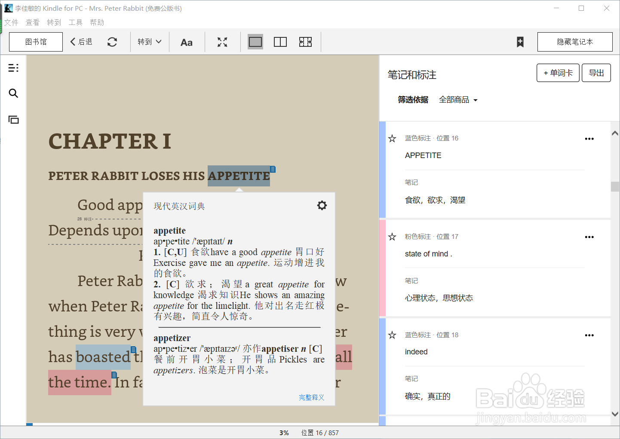Open the 全部商品 filter dropdown
Screen dimensions: 620x439
tap(458, 99)
